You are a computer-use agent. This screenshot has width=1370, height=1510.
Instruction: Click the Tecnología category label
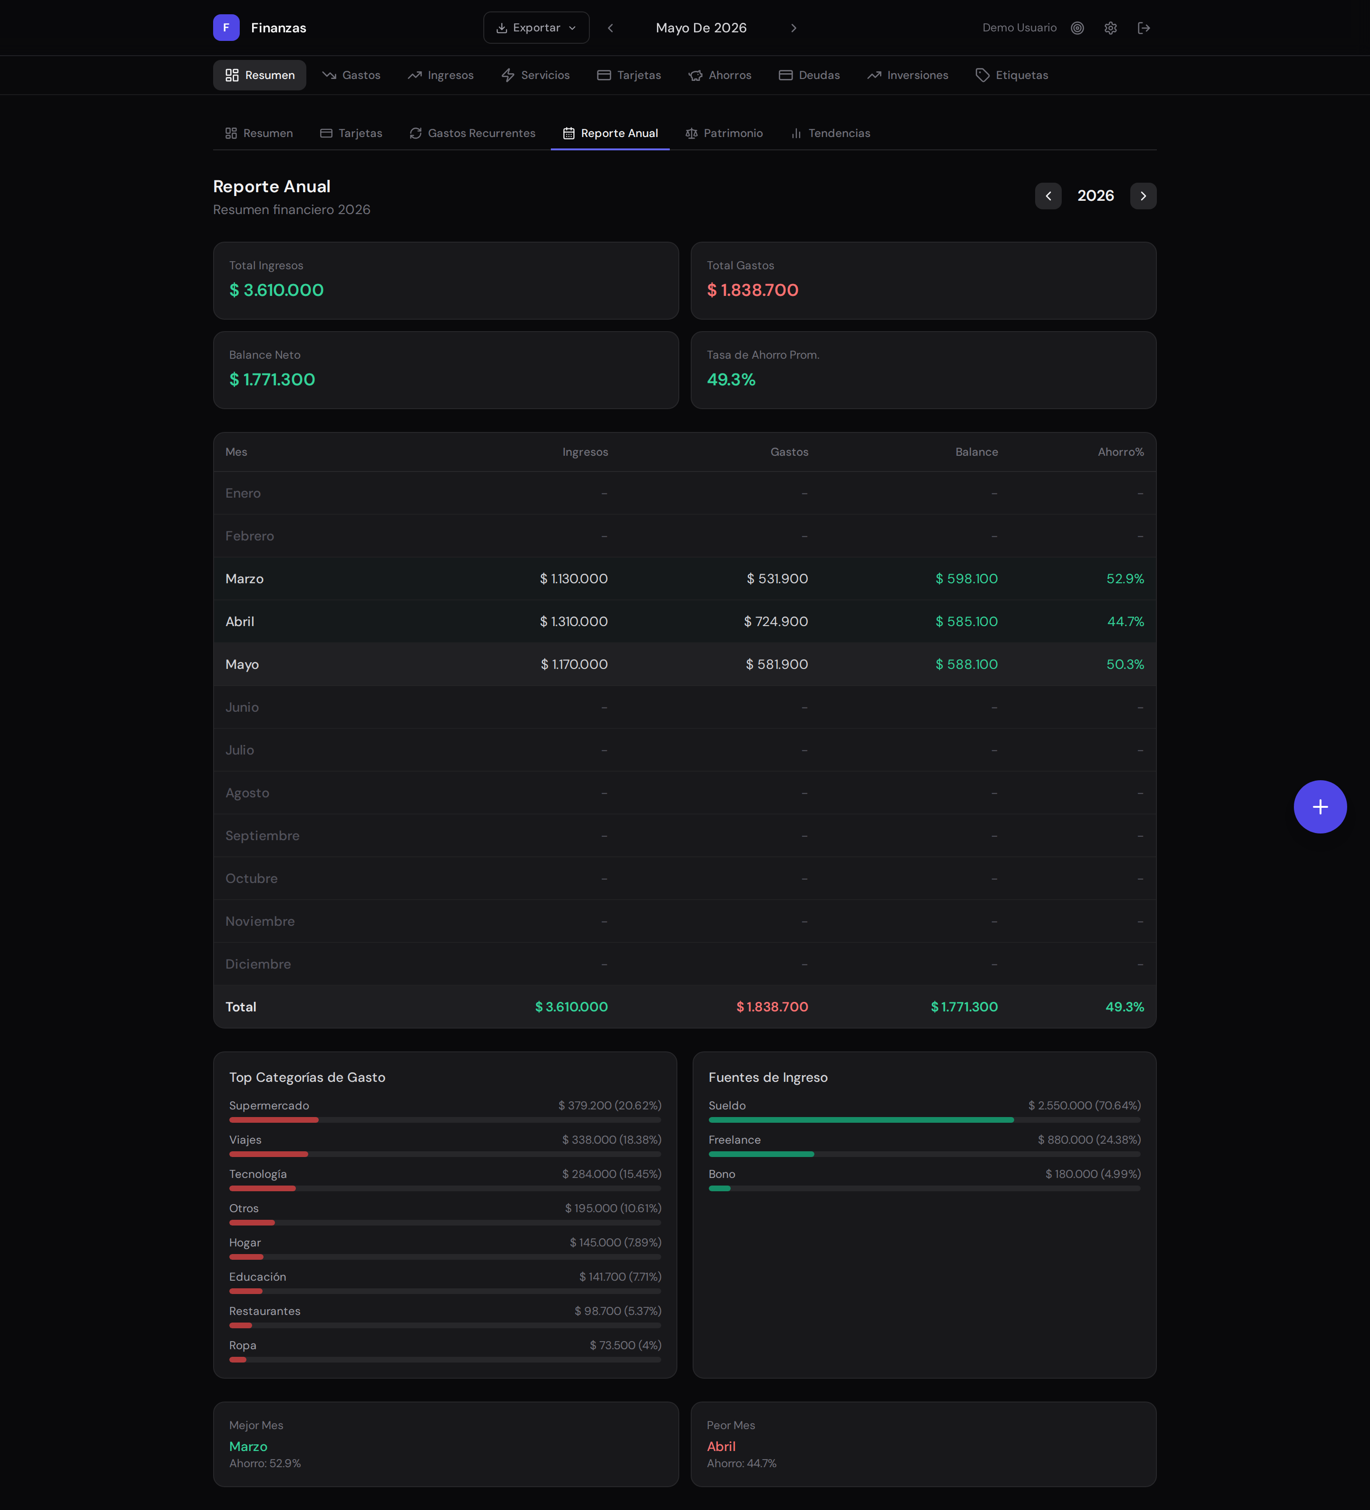258,1174
